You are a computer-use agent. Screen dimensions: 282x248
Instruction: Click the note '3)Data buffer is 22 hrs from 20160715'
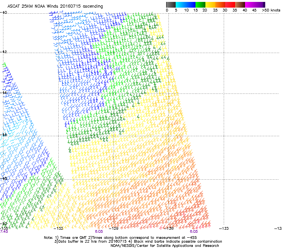click(x=90, y=242)
